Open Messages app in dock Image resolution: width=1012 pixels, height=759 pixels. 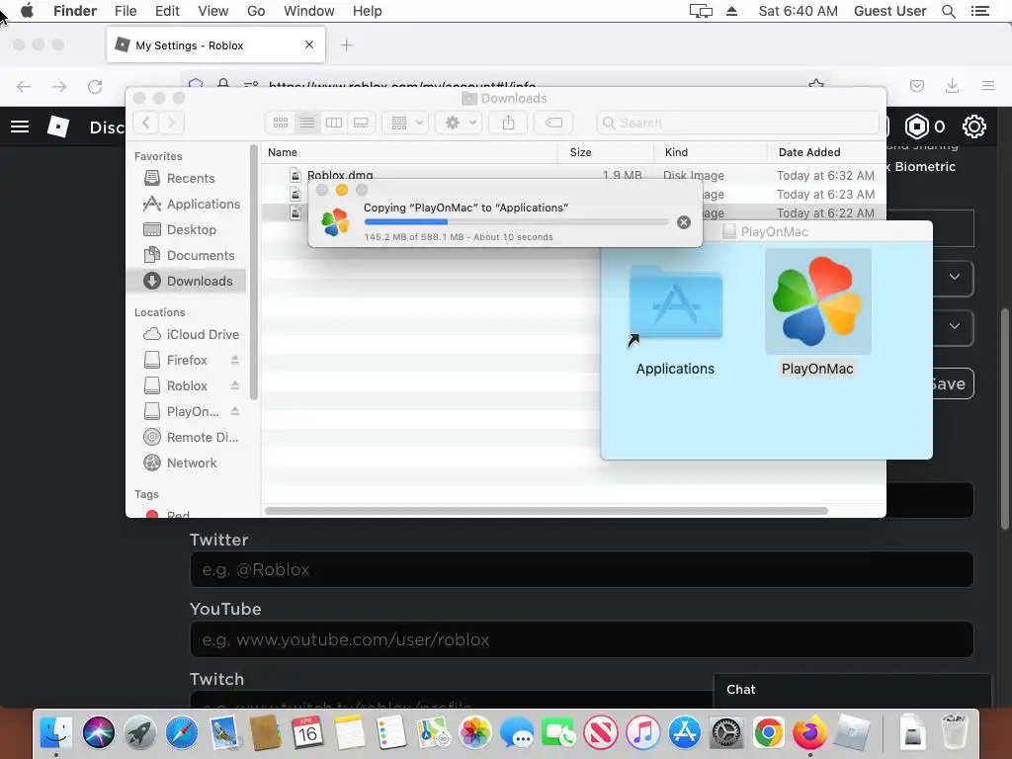click(517, 733)
